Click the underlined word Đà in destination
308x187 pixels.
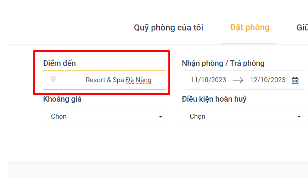130,80
